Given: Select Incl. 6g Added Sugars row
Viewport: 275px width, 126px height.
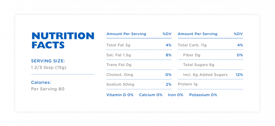Looking at the screenshot, I should point(211,75).
